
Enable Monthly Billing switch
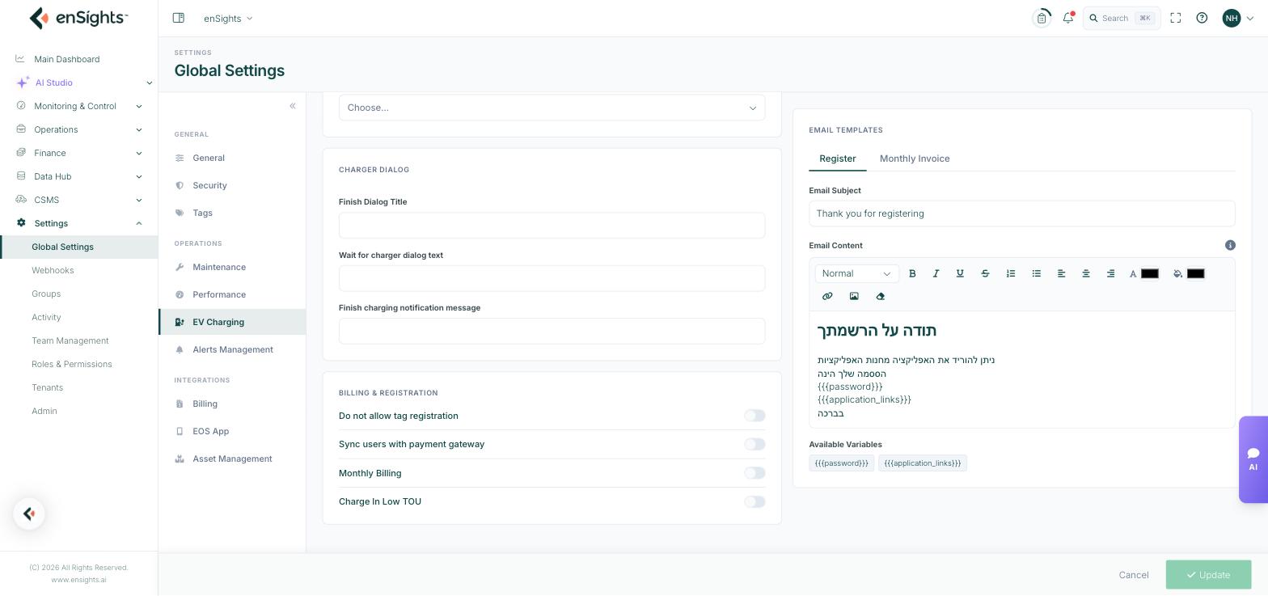click(x=754, y=473)
